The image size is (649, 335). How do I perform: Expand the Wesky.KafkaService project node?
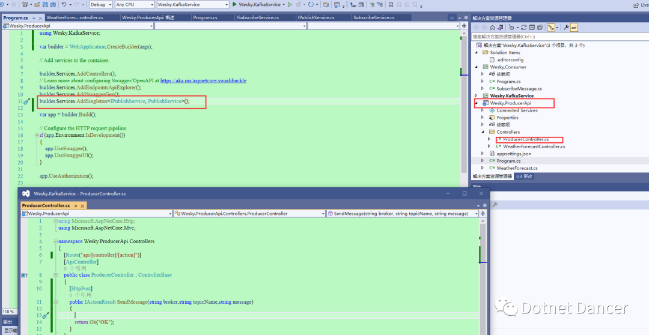click(x=477, y=95)
